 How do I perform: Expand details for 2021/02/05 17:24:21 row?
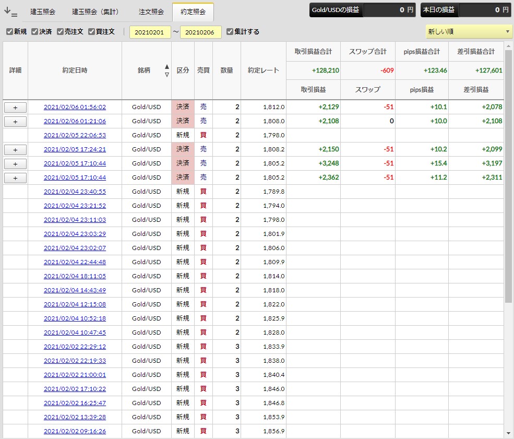coord(16,150)
